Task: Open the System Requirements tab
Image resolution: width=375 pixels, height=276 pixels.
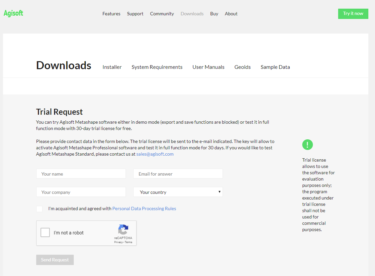Action: (x=157, y=67)
